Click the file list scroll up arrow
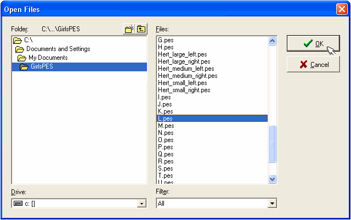The image size is (351, 220). (273, 41)
